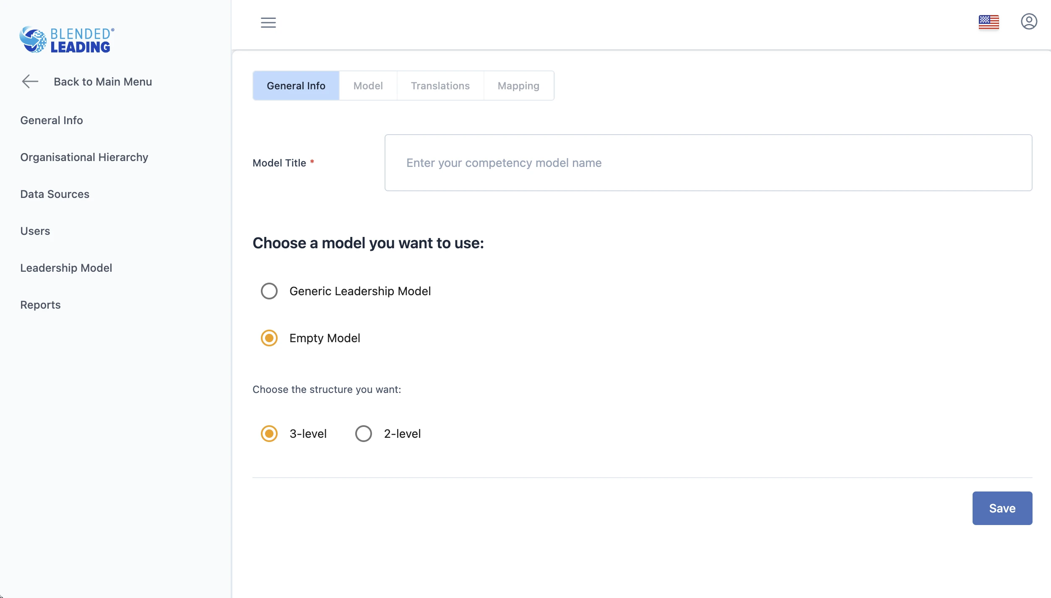Open Data Sources in the sidebar

[55, 194]
